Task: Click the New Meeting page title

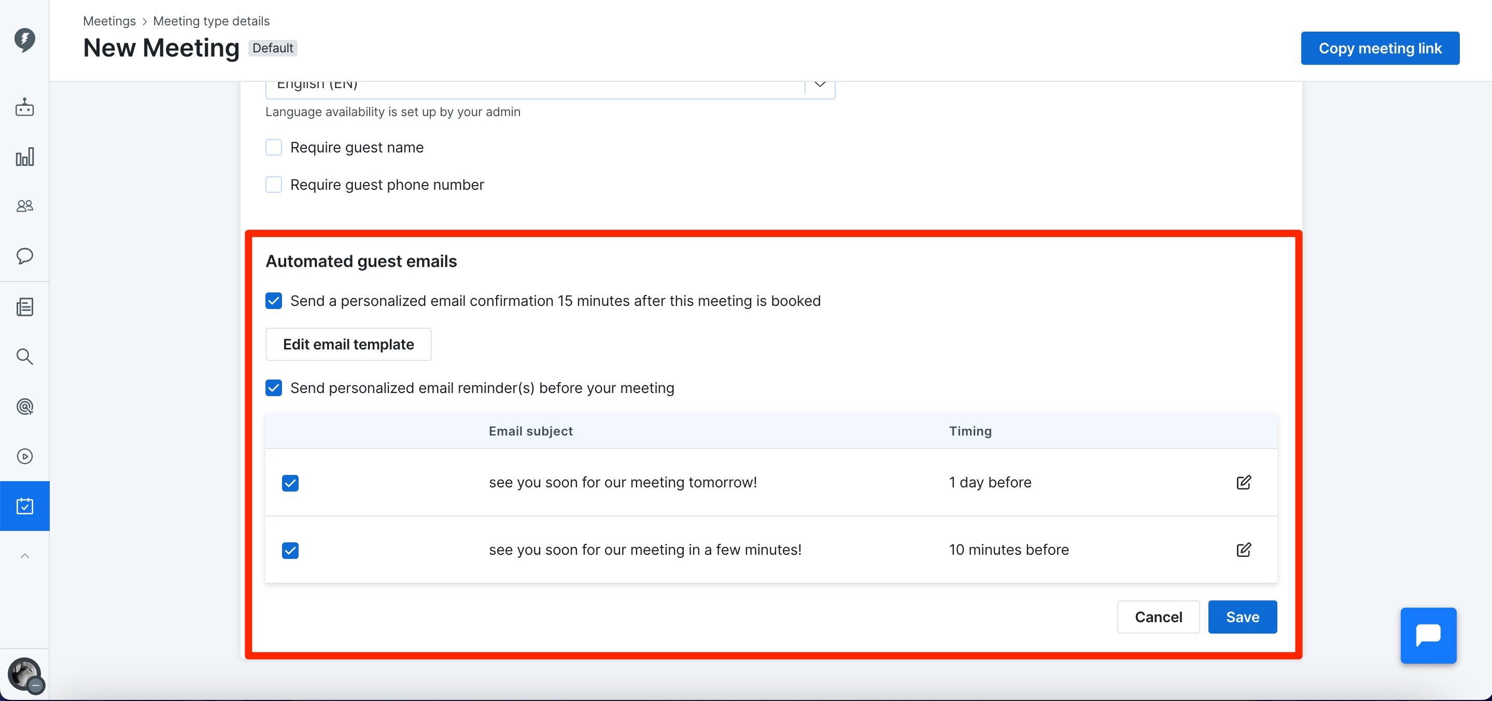Action: point(161,48)
